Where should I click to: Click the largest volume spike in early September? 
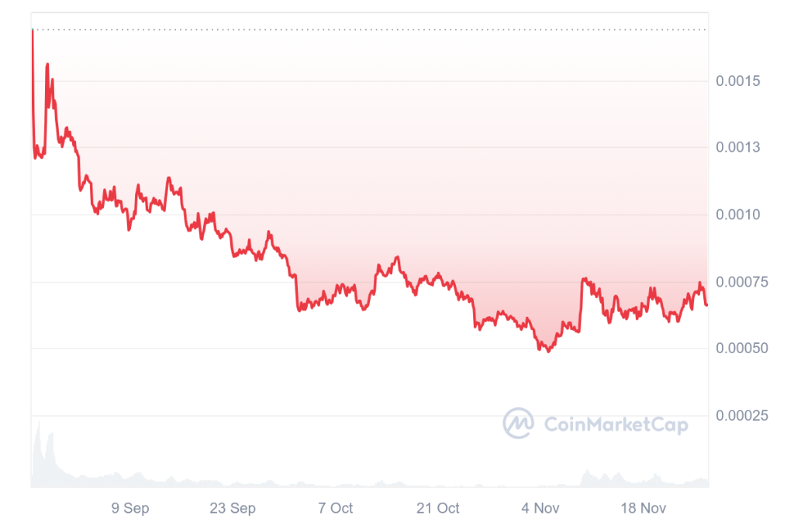(x=39, y=424)
